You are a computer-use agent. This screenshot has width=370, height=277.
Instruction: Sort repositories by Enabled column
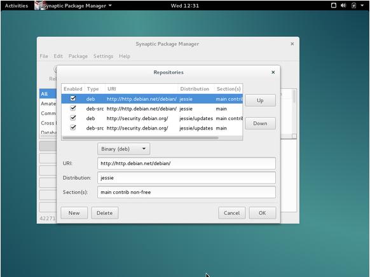coord(73,89)
